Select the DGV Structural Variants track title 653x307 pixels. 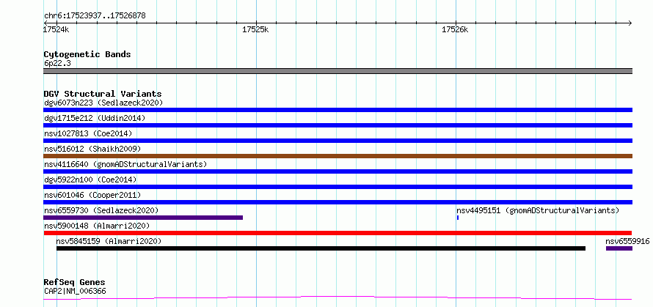(x=103, y=94)
